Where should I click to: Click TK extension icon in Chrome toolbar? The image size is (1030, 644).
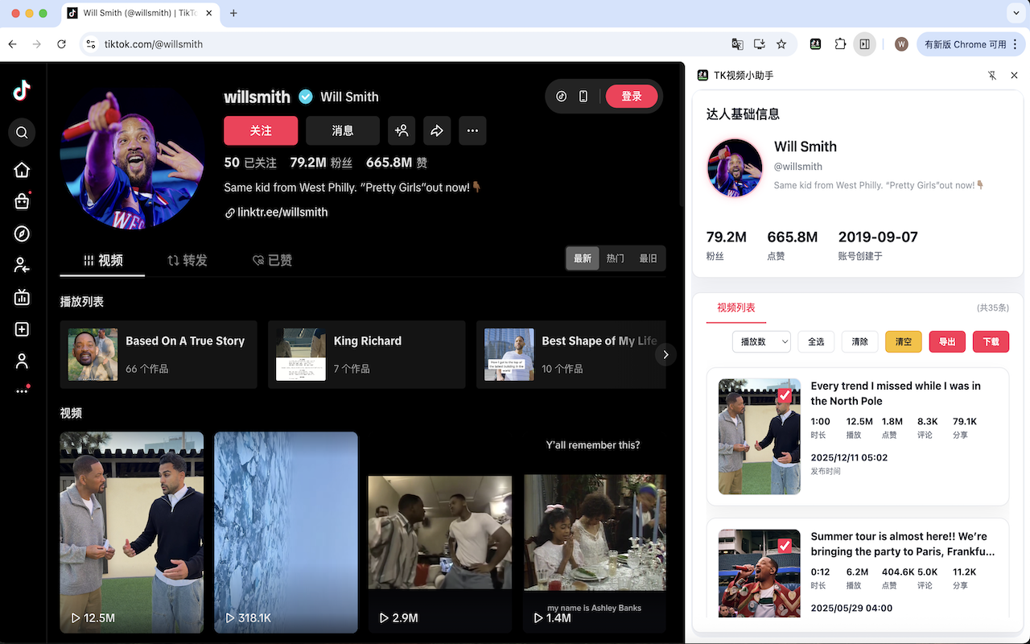(815, 44)
